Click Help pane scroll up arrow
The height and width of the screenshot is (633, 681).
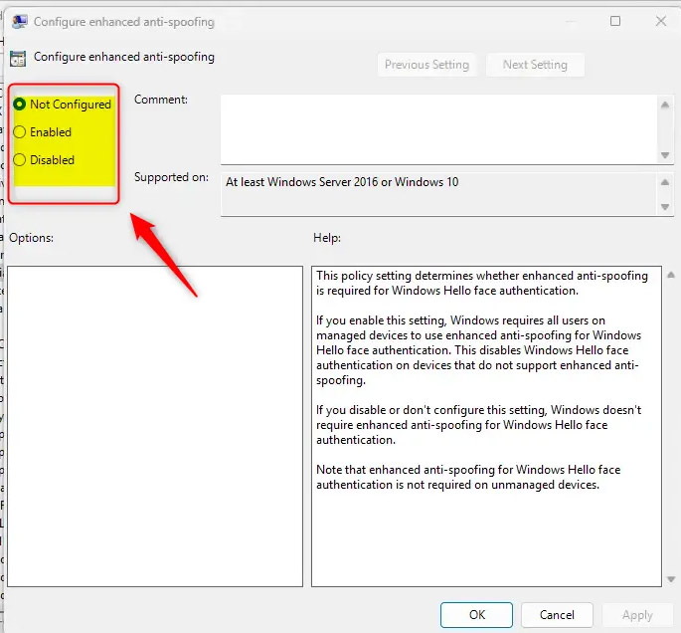[x=671, y=276]
